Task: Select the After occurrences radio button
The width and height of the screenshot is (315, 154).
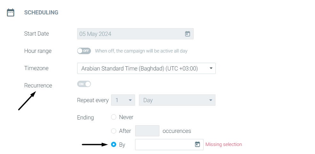Action: pos(114,131)
